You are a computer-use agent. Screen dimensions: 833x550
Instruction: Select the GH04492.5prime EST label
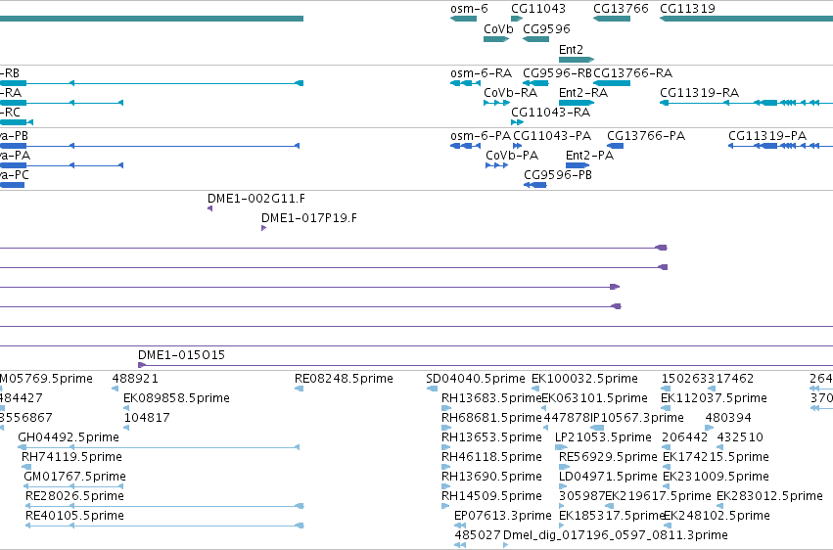pos(69,436)
